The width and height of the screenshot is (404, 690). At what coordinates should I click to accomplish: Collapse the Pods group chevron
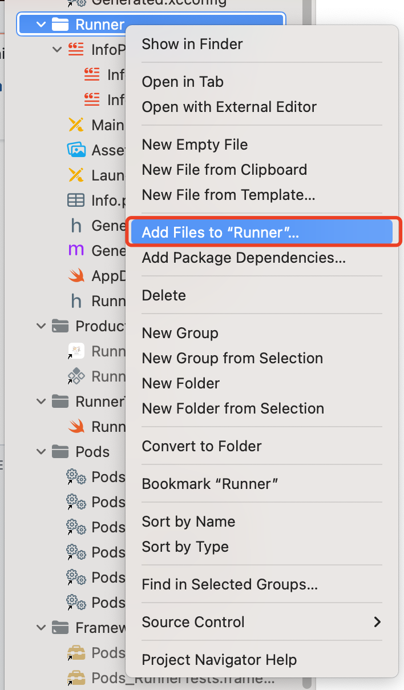pyautogui.click(x=41, y=452)
